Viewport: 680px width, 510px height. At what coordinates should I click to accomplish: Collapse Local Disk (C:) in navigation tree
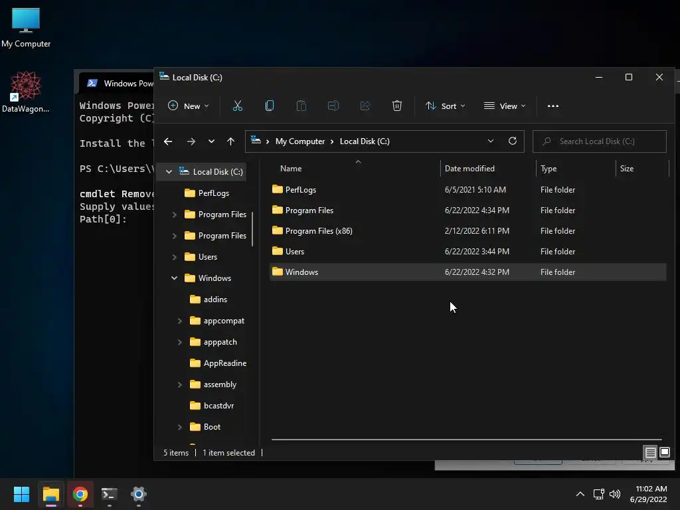tap(169, 172)
